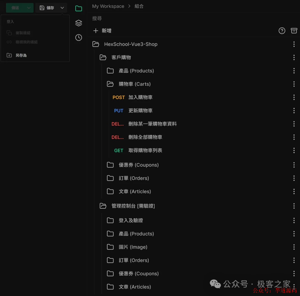Click the 客戶購物 open folder icon

[103, 57]
